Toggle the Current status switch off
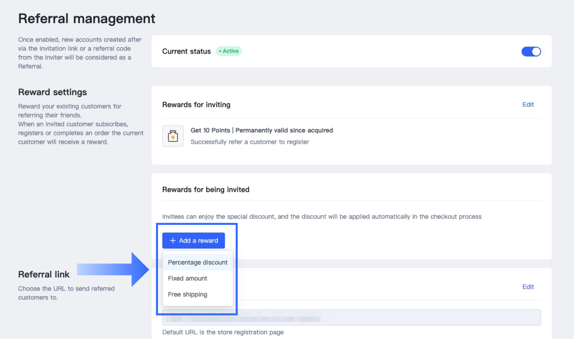The height and width of the screenshot is (339, 574). click(x=531, y=51)
